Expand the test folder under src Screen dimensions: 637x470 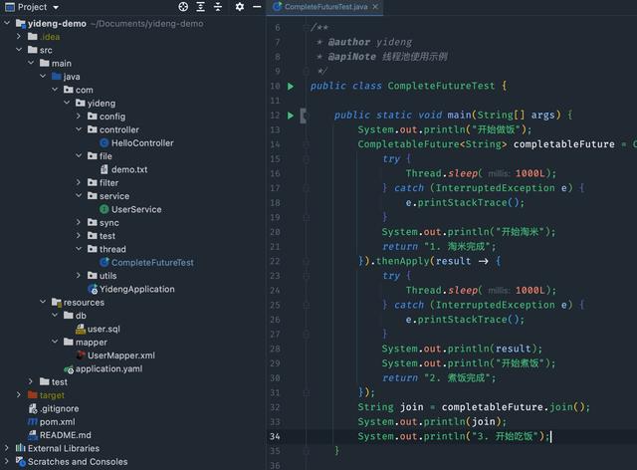click(x=31, y=381)
